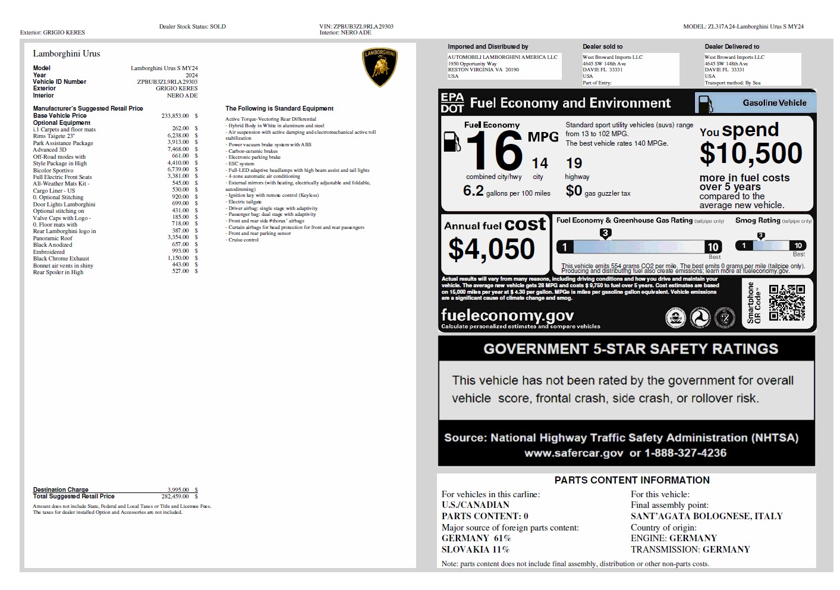840x590 pixels.
Task: Click the 14 city MPG value
Action: (539, 164)
